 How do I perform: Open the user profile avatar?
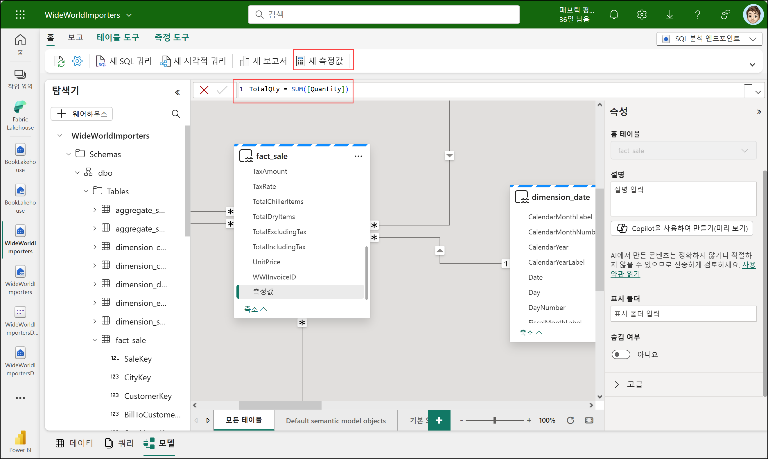point(753,15)
